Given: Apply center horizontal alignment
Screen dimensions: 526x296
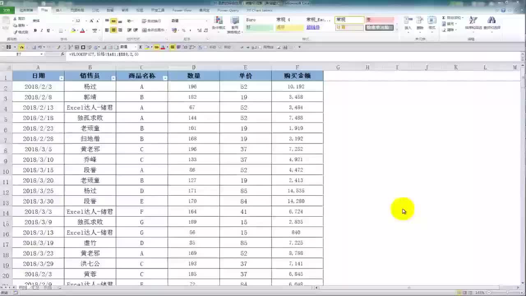Looking at the screenshot, I should 113,30.
